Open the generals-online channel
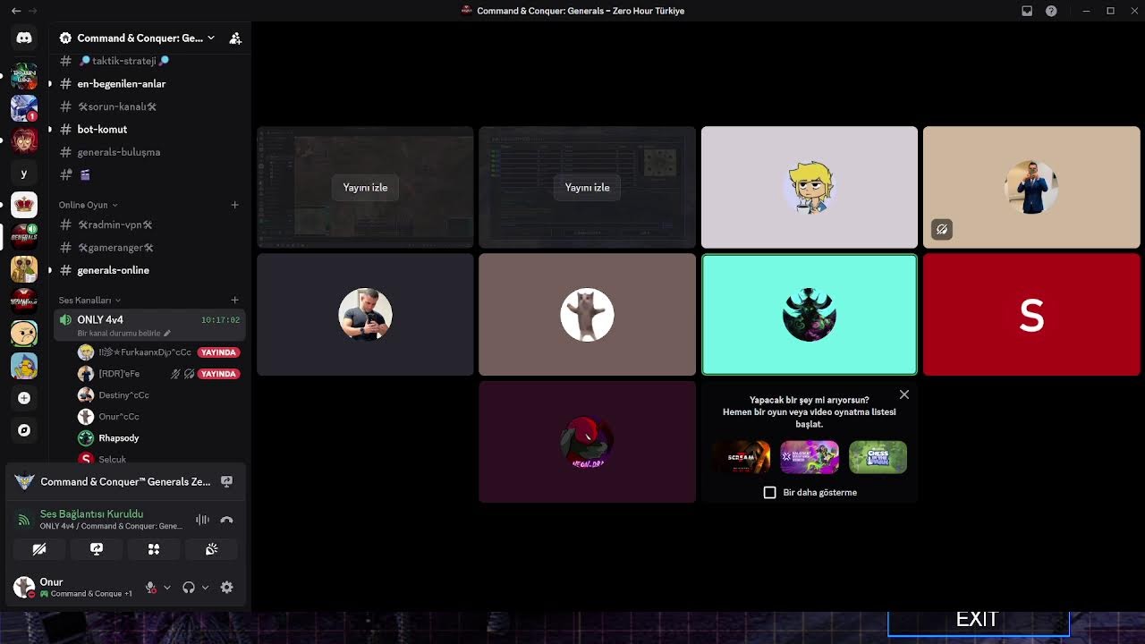The width and height of the screenshot is (1145, 644). [150, 270]
